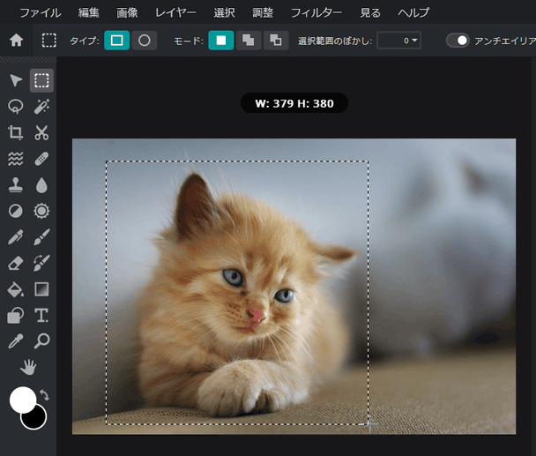Select the Eraser tool
The height and width of the screenshot is (456, 536).
(16, 263)
